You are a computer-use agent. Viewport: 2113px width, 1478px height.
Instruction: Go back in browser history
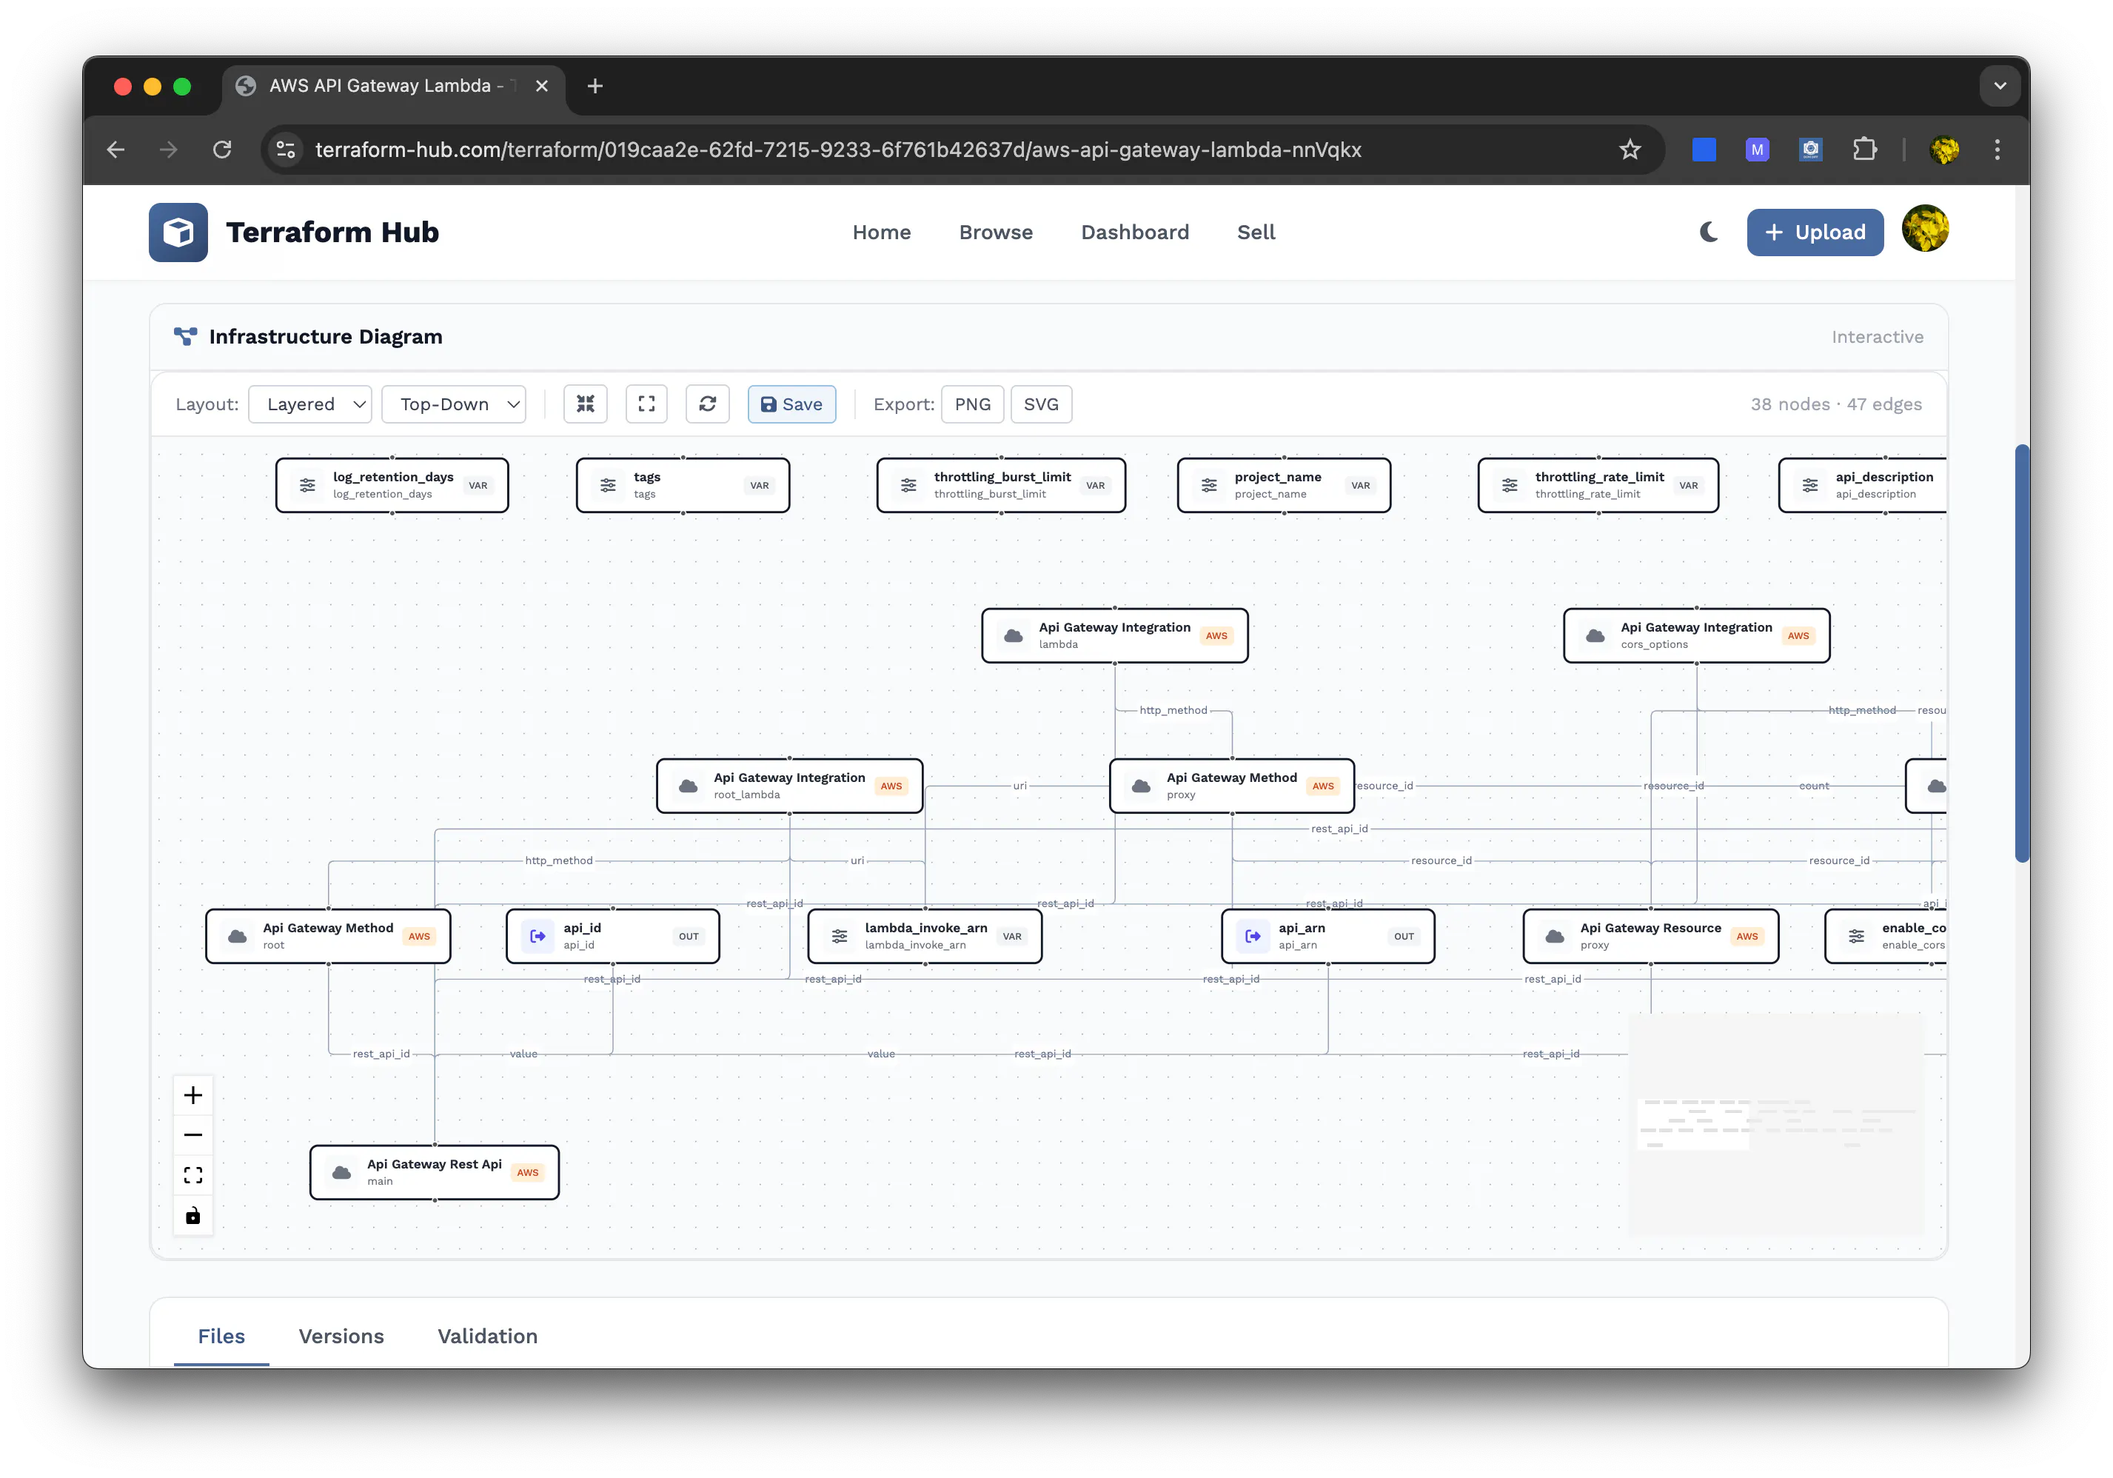pyautogui.click(x=116, y=149)
